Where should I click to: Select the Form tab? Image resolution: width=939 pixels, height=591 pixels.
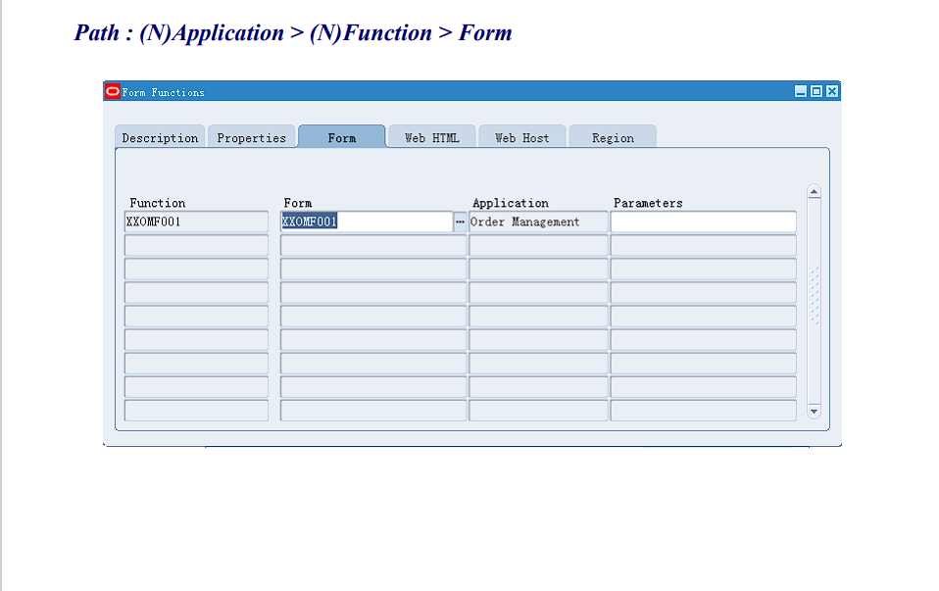tap(342, 137)
